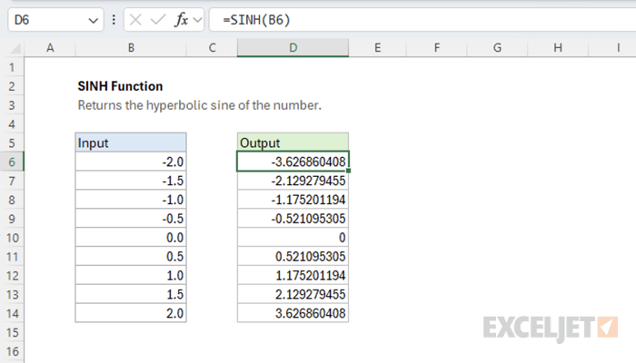The width and height of the screenshot is (636, 363).
Task: Select input cell with -2.0
Action: [x=131, y=162]
